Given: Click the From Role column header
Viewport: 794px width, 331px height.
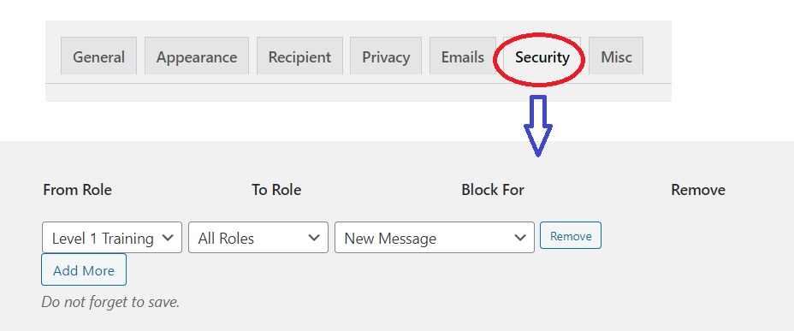Looking at the screenshot, I should [x=78, y=190].
